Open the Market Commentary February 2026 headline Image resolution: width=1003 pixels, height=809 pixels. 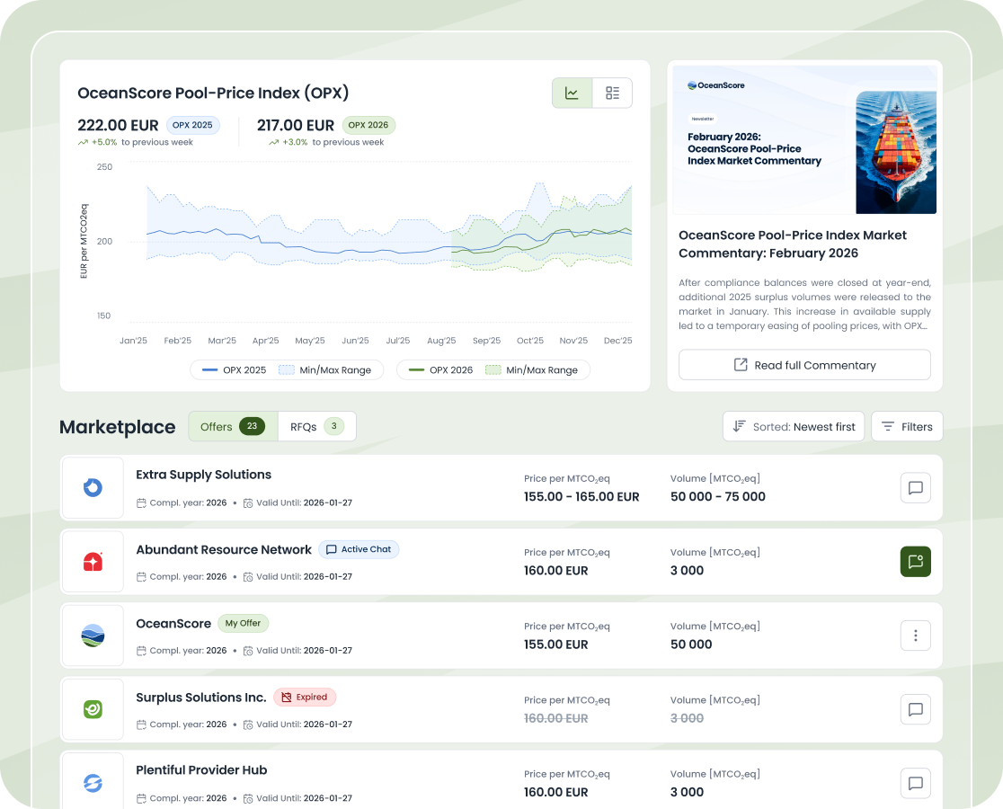coord(792,244)
